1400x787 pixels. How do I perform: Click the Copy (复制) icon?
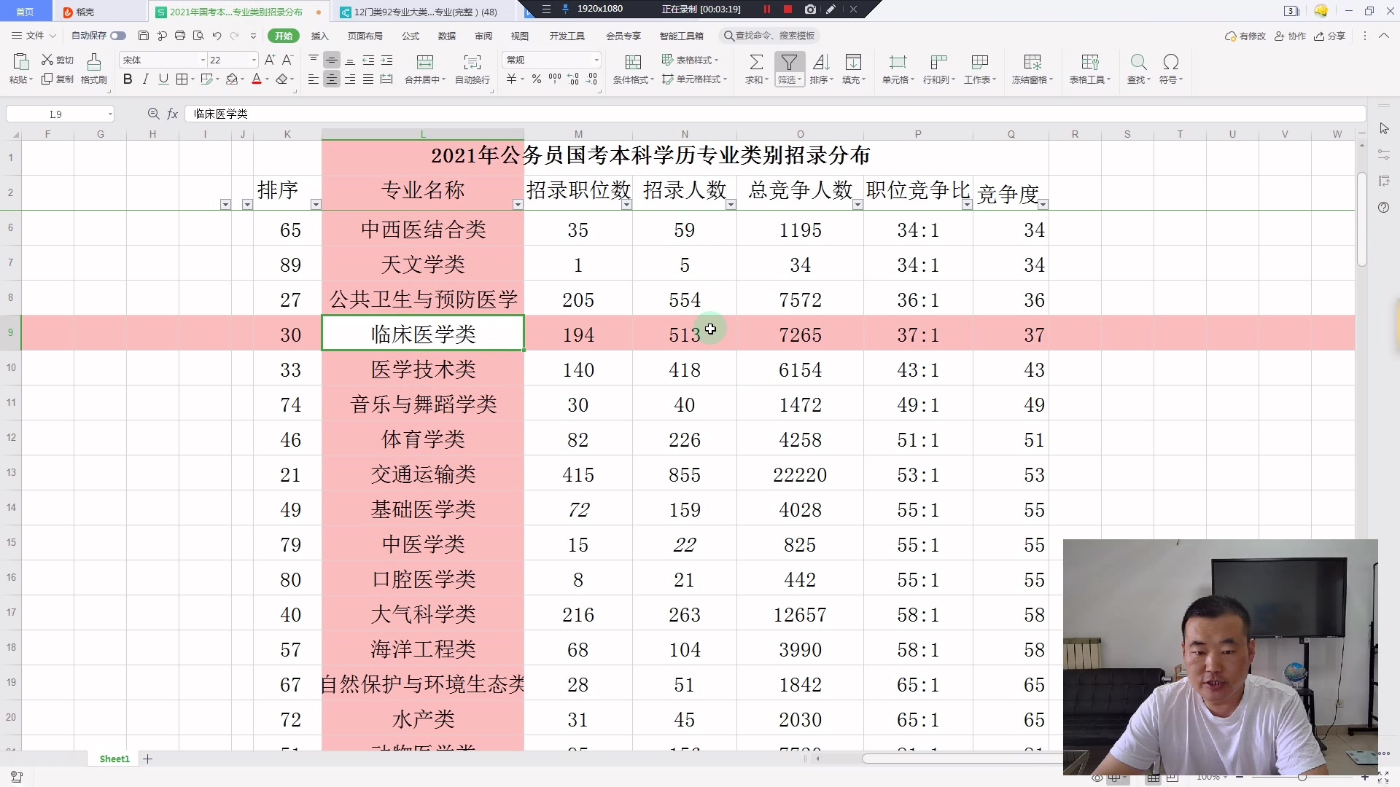pos(47,79)
